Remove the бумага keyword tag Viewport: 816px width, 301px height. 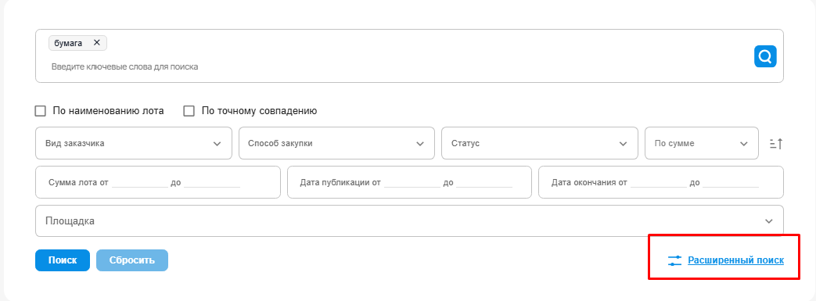96,43
